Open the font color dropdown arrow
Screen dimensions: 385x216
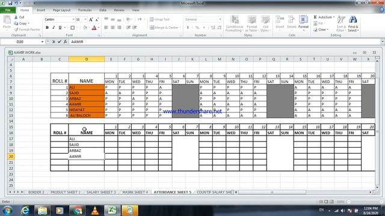tap(99, 28)
